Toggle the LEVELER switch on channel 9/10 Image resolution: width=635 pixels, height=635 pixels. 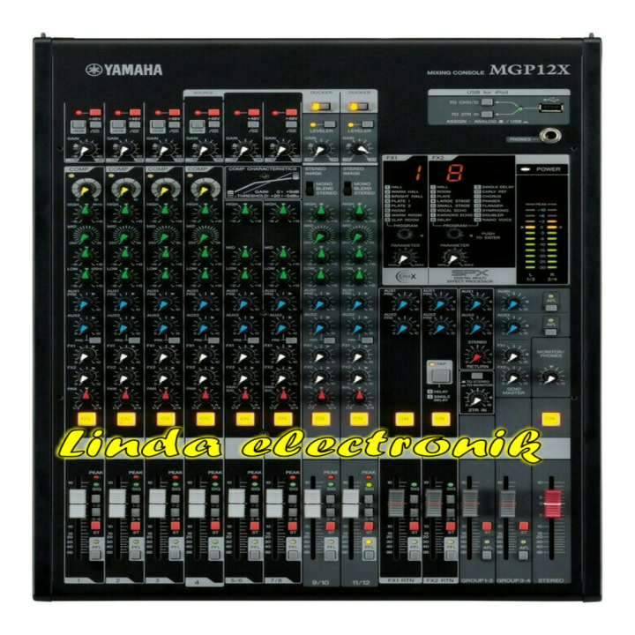pos(329,124)
